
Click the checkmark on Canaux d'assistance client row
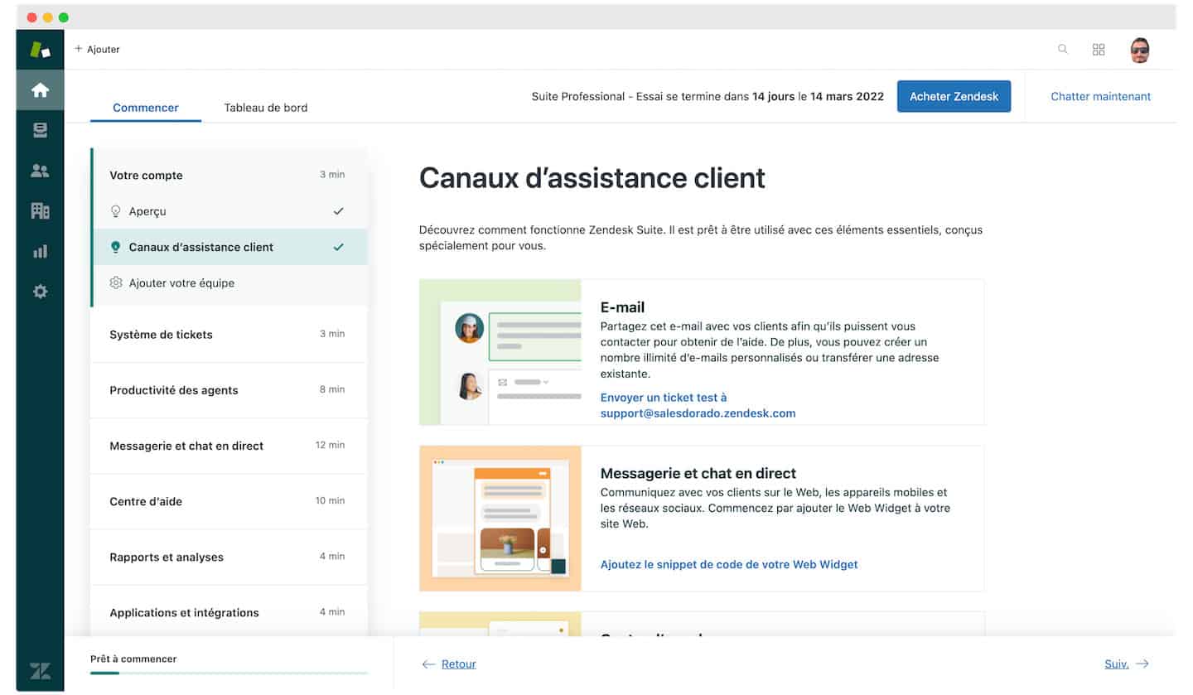pos(338,247)
